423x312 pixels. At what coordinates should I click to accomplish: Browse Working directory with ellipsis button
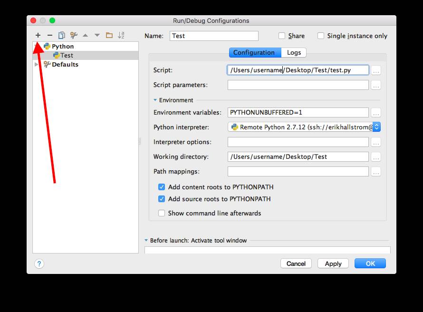376,157
